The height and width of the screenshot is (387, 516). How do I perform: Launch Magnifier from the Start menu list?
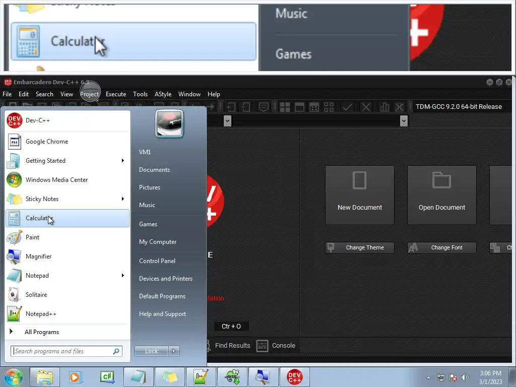pyautogui.click(x=68, y=256)
